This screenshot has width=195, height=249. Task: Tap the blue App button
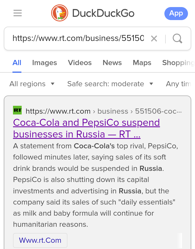[176, 14]
